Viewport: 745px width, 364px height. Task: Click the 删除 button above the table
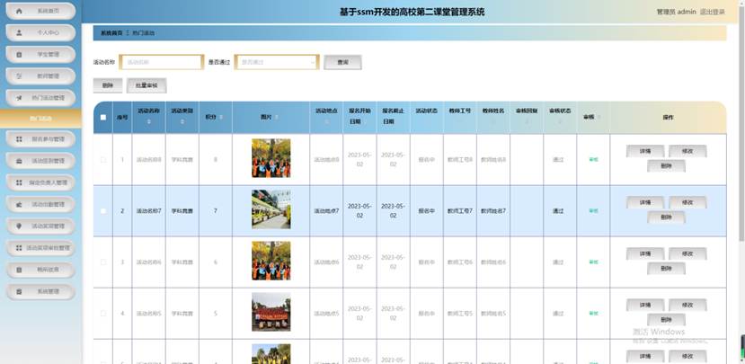point(108,85)
